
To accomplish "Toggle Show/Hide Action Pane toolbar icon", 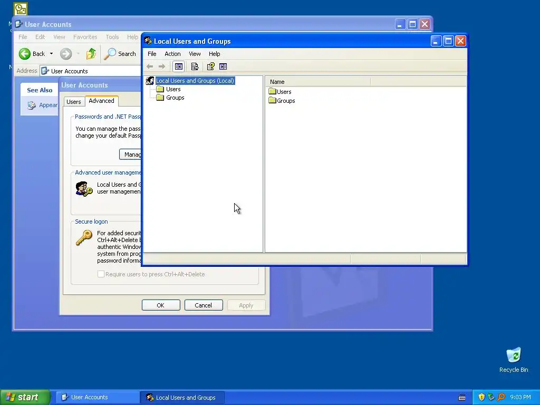I will (x=223, y=66).
